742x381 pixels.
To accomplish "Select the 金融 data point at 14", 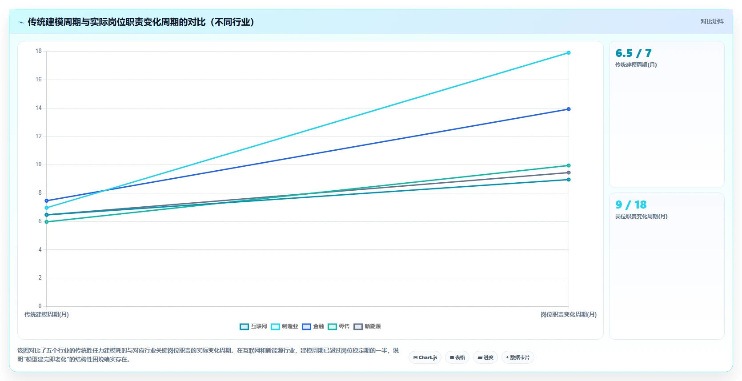I will [x=569, y=109].
